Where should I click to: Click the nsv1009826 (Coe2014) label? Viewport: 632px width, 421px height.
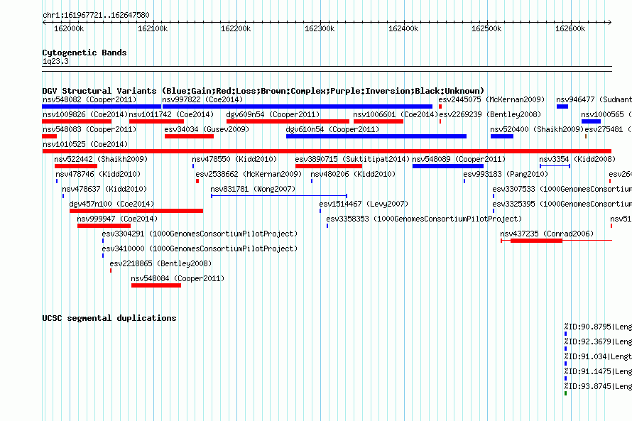click(85, 114)
